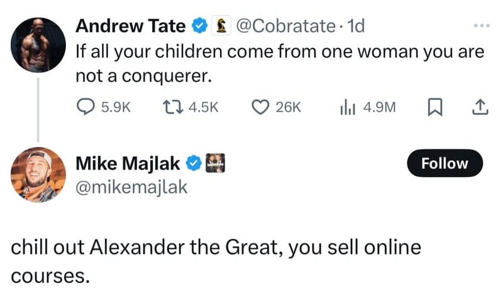Click the blue verified badge beside Andrew Tate
503x302 pixels.
click(x=199, y=26)
